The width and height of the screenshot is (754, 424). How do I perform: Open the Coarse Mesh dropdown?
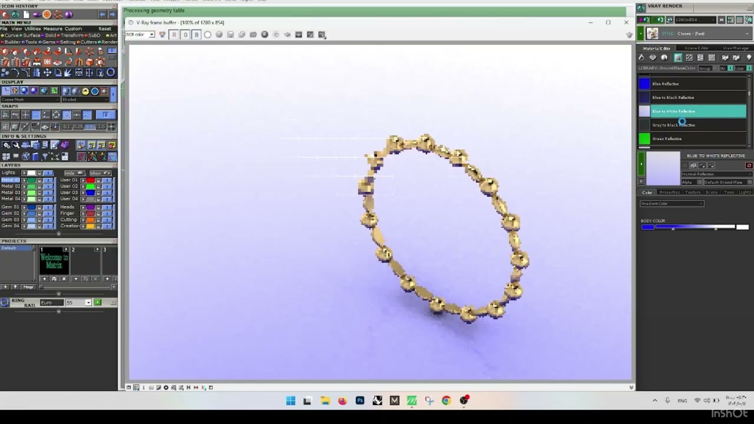(x=29, y=100)
